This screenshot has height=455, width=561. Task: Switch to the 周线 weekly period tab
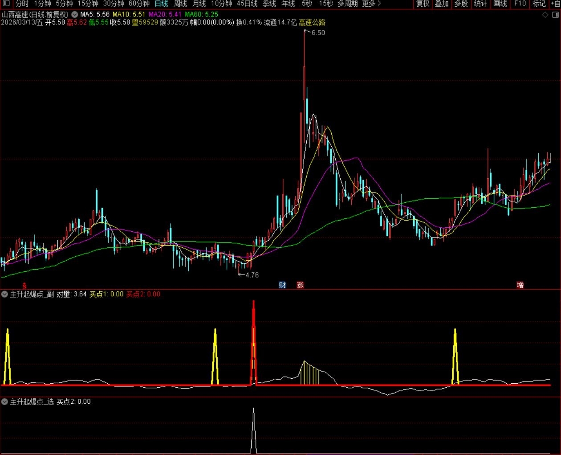point(180,4)
